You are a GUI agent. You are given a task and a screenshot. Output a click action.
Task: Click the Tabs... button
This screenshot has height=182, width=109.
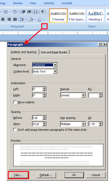(x=18, y=175)
